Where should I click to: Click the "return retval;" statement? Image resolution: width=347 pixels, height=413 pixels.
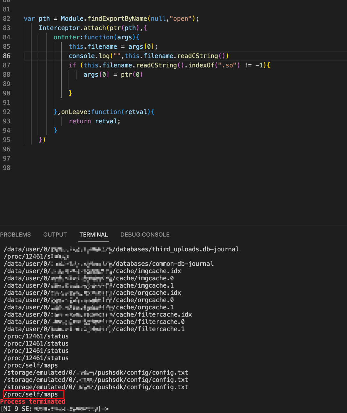click(x=94, y=121)
